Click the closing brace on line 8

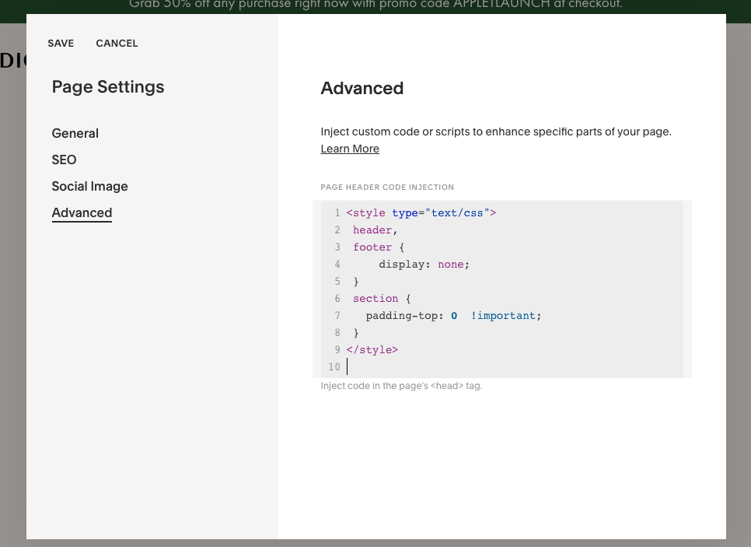tap(356, 333)
